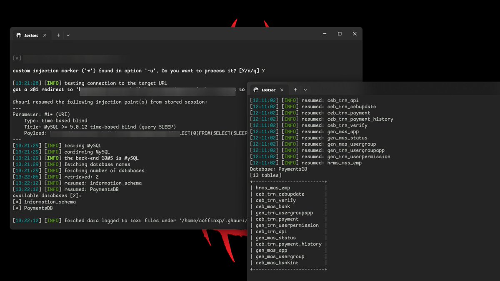
Task: Click the gen_mas_usergroup table row
Action: (288, 256)
